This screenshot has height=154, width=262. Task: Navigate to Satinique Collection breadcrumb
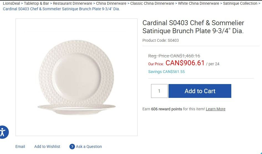coord(240,3)
